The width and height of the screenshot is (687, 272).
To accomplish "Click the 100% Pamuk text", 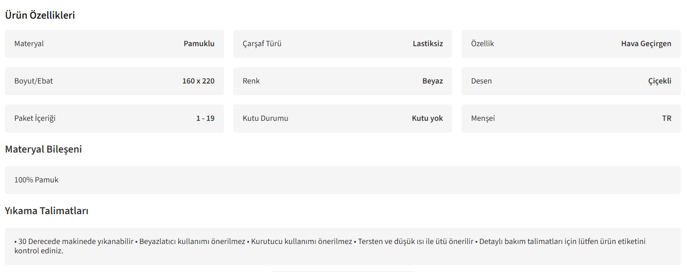I will click(36, 180).
